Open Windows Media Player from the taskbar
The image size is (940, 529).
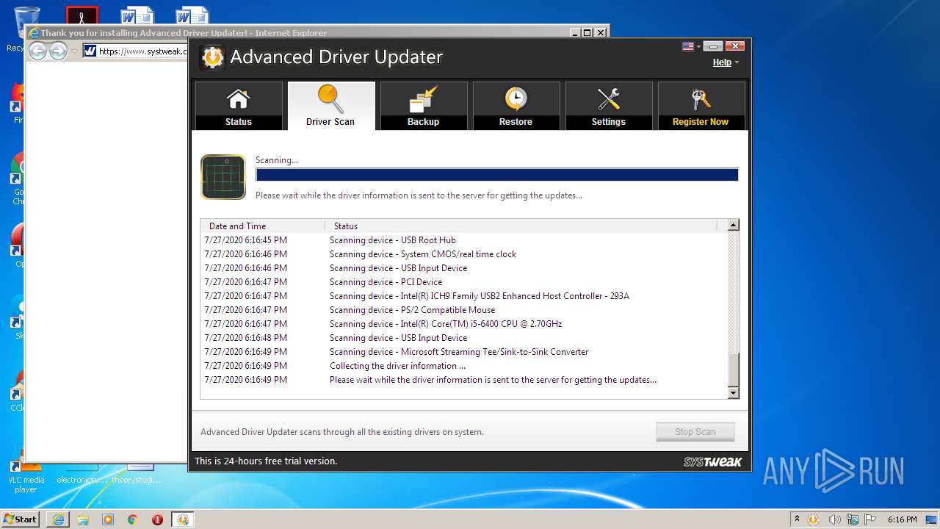(x=108, y=519)
